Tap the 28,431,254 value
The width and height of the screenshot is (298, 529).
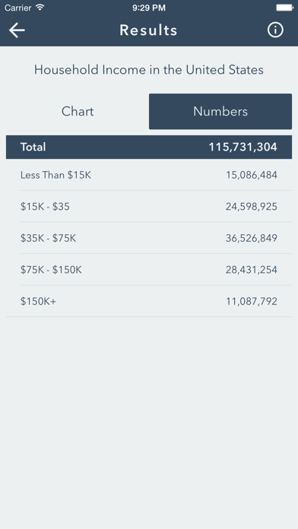coord(252,270)
